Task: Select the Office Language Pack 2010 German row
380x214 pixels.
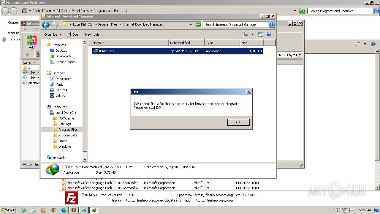Action: click(160, 188)
